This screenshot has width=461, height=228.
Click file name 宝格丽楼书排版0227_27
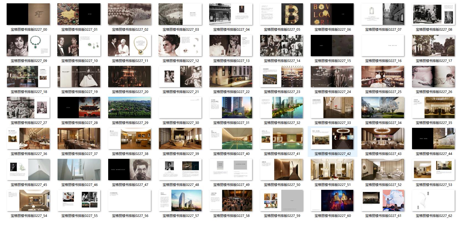(x=29, y=123)
